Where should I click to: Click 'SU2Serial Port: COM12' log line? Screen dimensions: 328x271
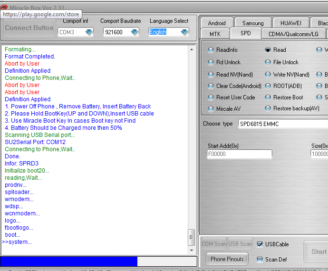click(35, 142)
